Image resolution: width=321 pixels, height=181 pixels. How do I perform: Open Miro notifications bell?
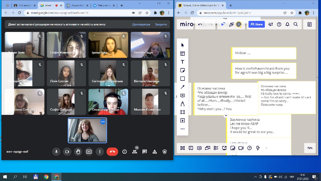click(x=287, y=24)
